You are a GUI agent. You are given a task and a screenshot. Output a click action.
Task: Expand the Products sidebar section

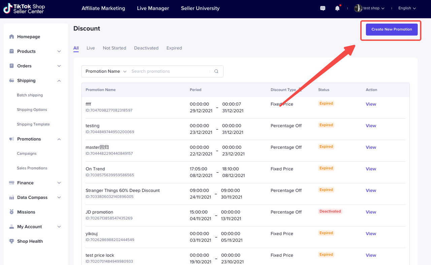(x=59, y=51)
